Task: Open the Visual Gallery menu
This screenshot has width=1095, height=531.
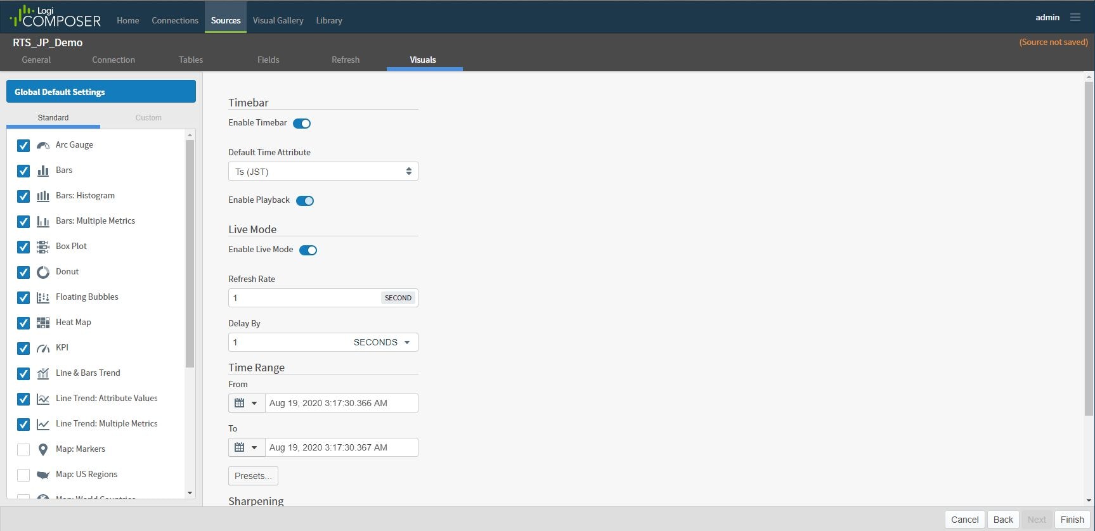Action: point(278,20)
